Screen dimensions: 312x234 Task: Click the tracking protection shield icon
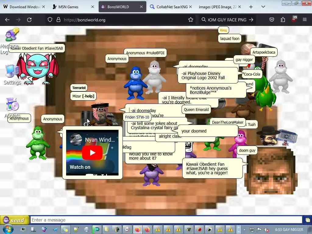pos(50,20)
